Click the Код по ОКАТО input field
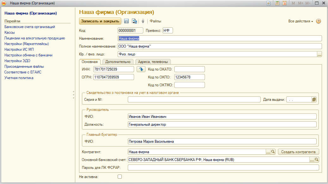This screenshot has width=328, height=184. coord(189,69)
